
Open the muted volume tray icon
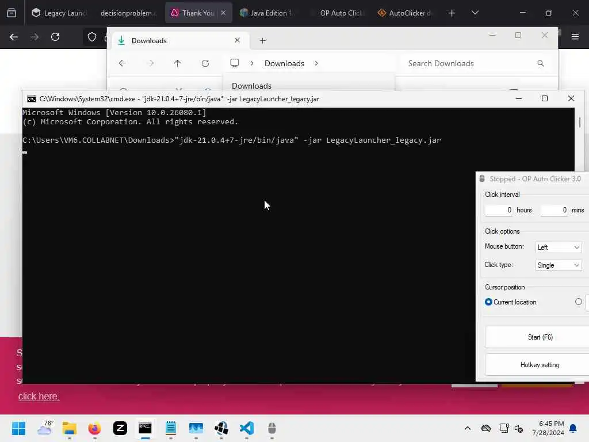(519, 428)
